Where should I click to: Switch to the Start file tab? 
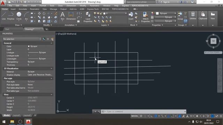click(x=7, y=29)
